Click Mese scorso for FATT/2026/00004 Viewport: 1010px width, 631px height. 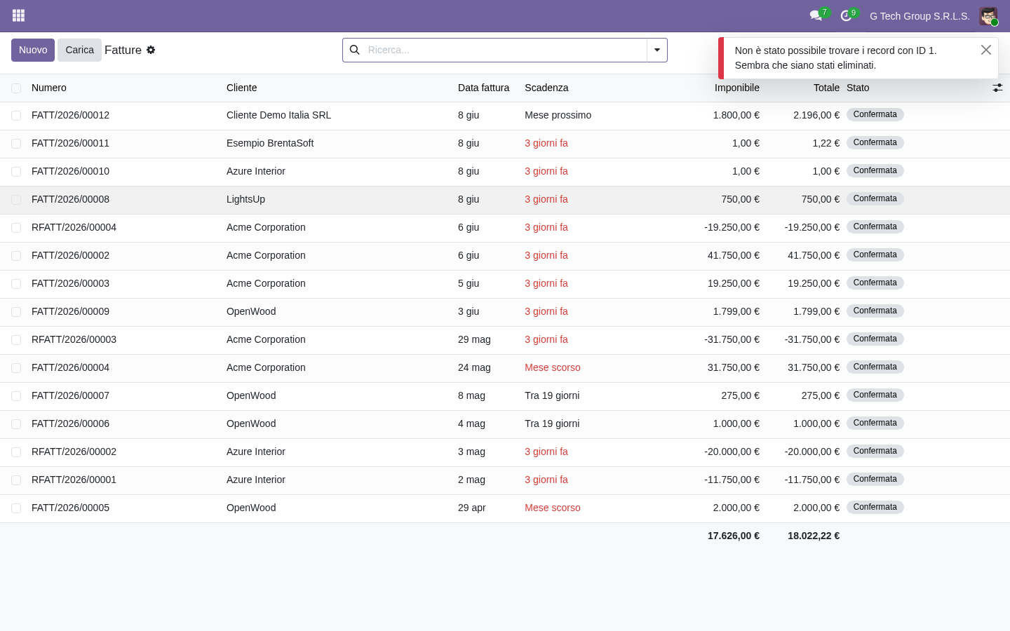[553, 367]
